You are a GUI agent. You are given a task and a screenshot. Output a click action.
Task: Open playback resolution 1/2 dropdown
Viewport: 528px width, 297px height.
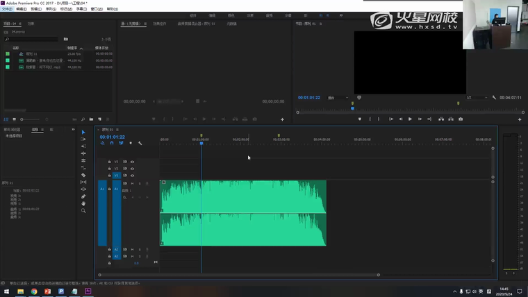click(477, 98)
